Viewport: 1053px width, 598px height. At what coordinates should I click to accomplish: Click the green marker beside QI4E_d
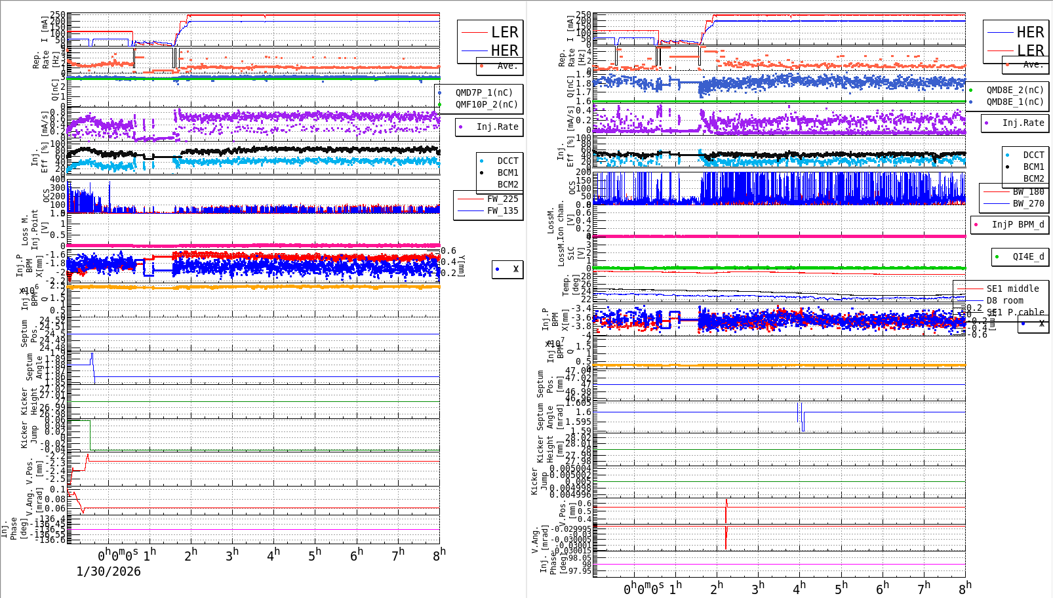997,256
